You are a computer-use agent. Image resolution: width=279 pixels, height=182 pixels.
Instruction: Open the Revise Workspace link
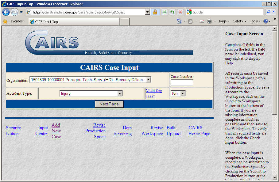pos(152,131)
